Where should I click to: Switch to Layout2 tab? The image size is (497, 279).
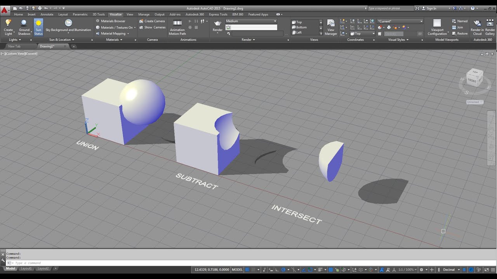pyautogui.click(x=43, y=269)
